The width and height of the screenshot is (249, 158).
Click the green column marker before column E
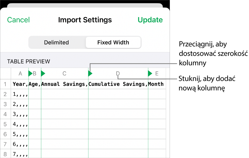150,73
